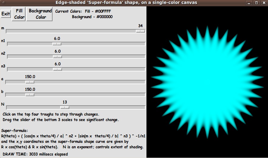Open the Fill Color chooser
The height and width of the screenshot is (158, 268).
(x=19, y=14)
